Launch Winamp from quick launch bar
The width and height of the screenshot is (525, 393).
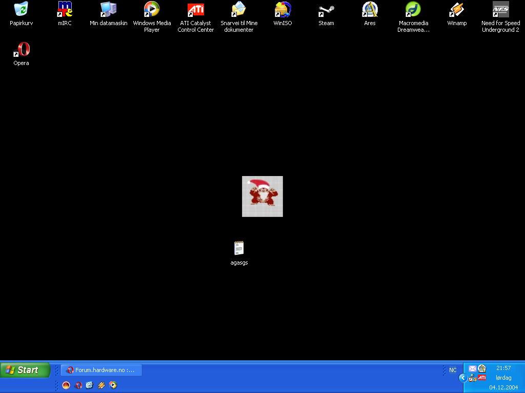pos(101,385)
